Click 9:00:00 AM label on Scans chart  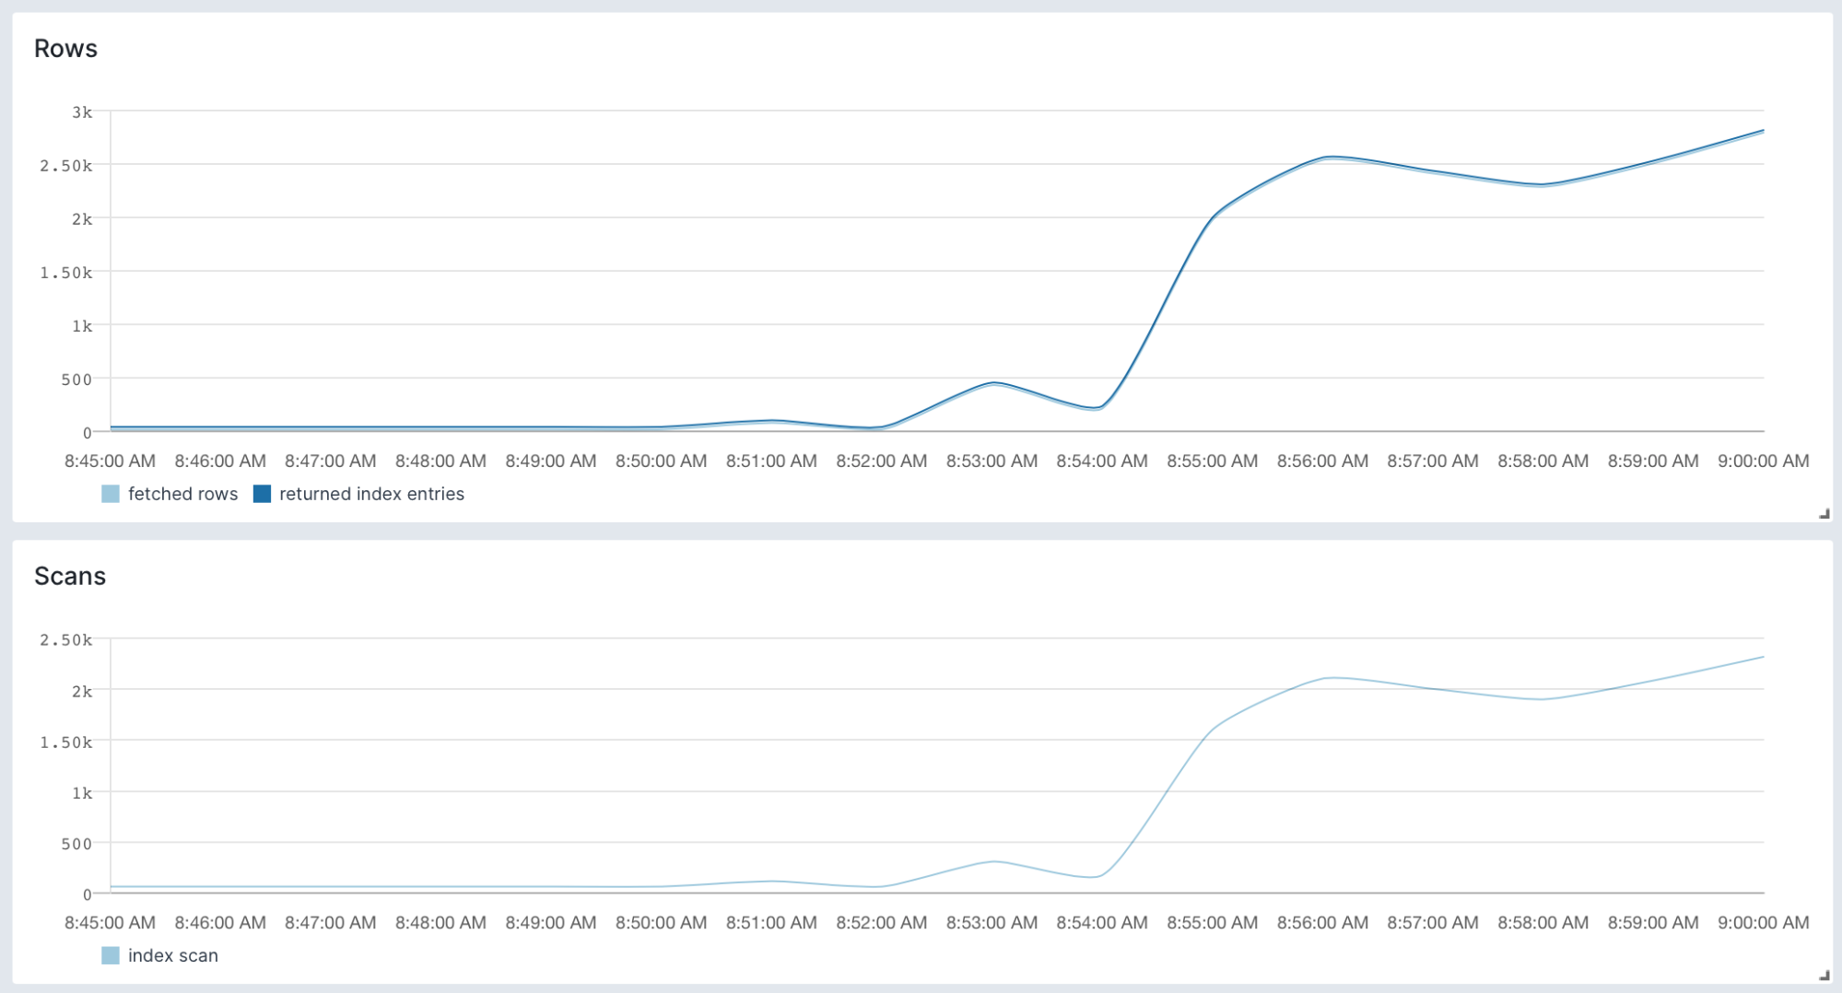coord(1763,922)
